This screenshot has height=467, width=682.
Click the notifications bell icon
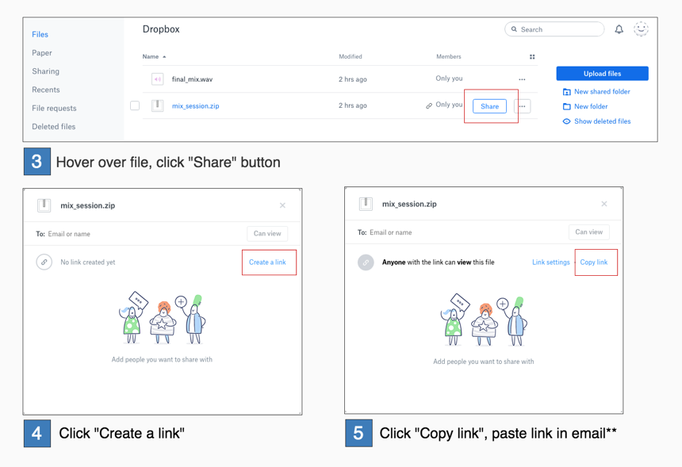coord(619,29)
